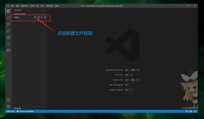Open the Selection menu
204x119 pixels.
(25, 6)
